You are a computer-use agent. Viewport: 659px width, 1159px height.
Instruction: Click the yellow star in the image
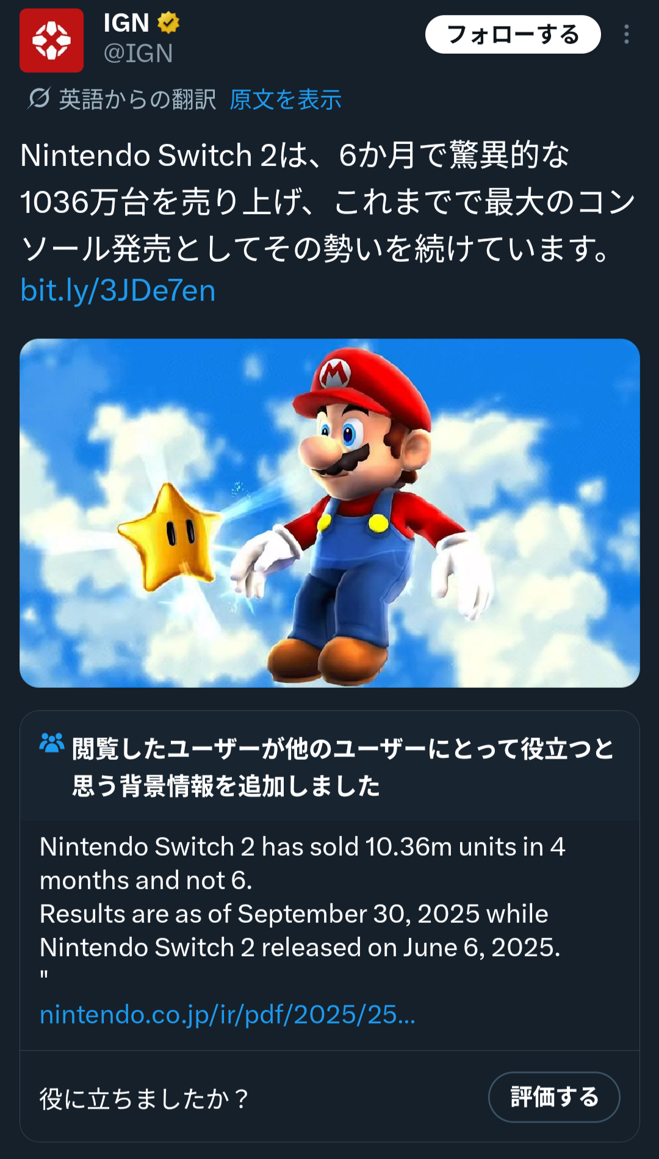[171, 536]
